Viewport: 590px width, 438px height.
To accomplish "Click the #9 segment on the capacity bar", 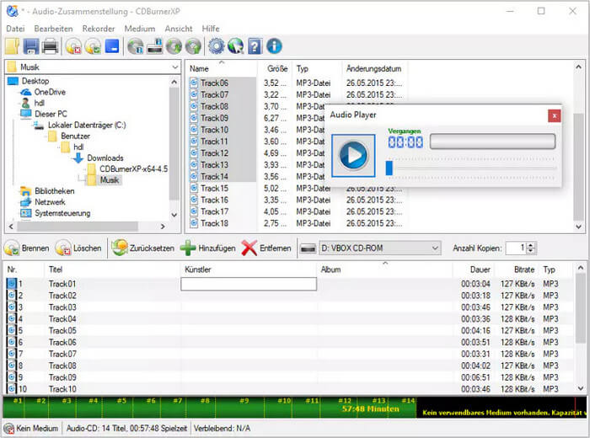I will 239,407.
